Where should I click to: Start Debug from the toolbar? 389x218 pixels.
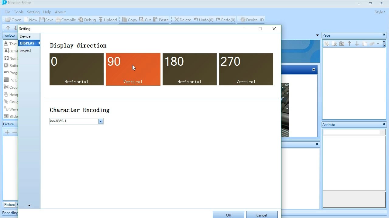coord(87,20)
